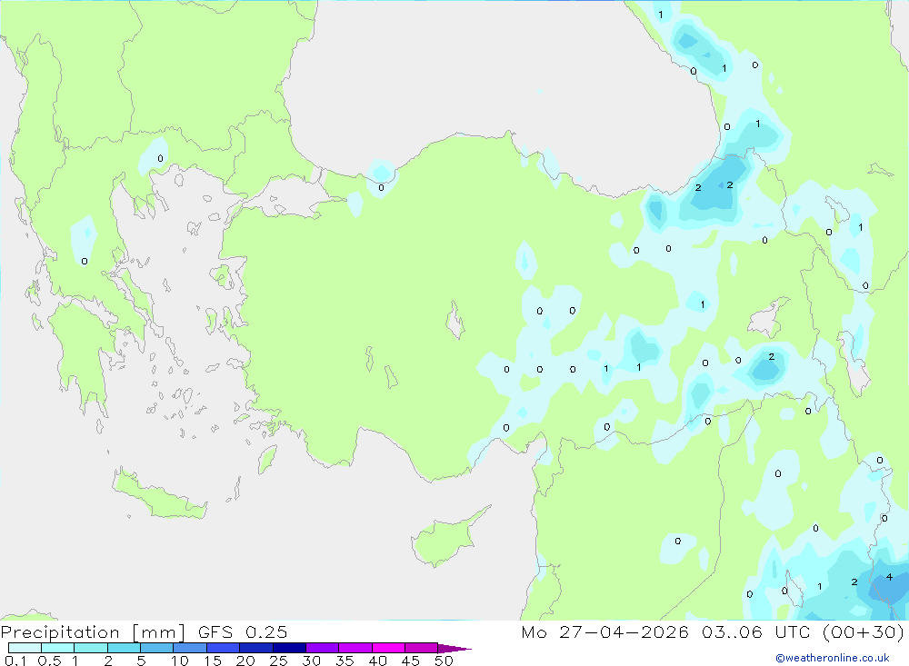
Task: Click the 25 to 30 mm legend swatch
Action: coord(289,648)
